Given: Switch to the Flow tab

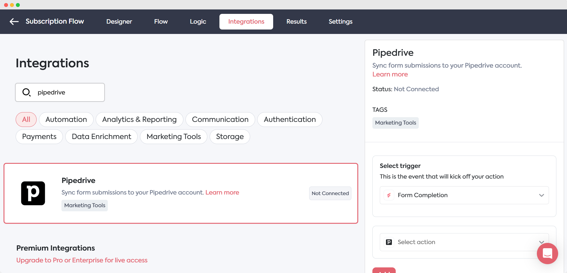Looking at the screenshot, I should coord(161,22).
